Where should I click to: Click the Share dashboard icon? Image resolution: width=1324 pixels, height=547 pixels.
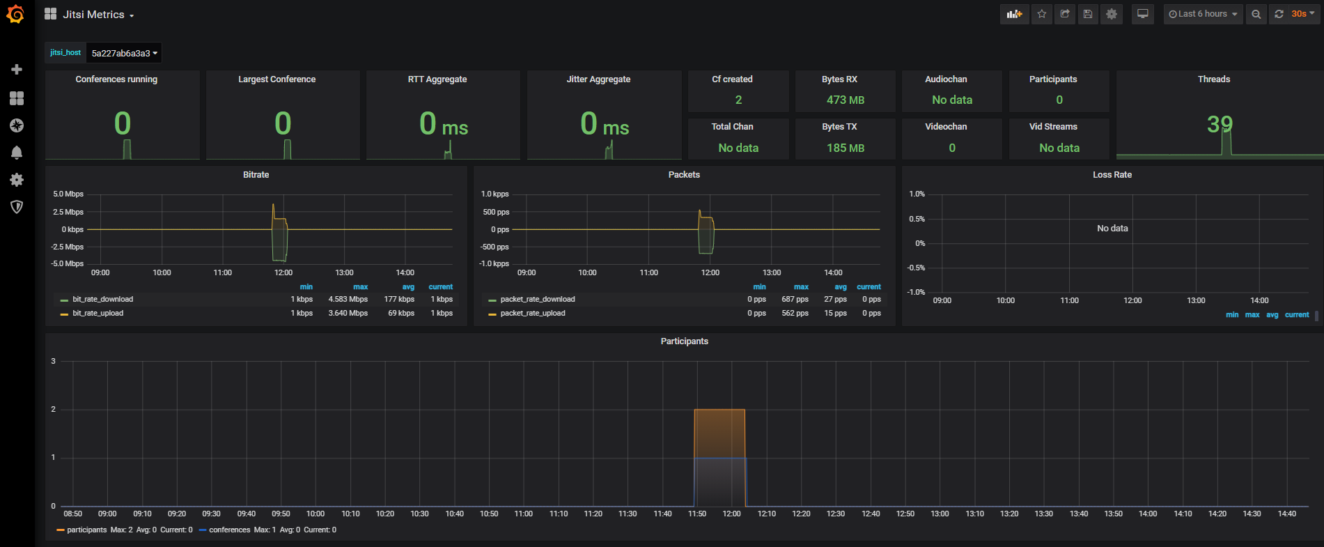pos(1065,14)
